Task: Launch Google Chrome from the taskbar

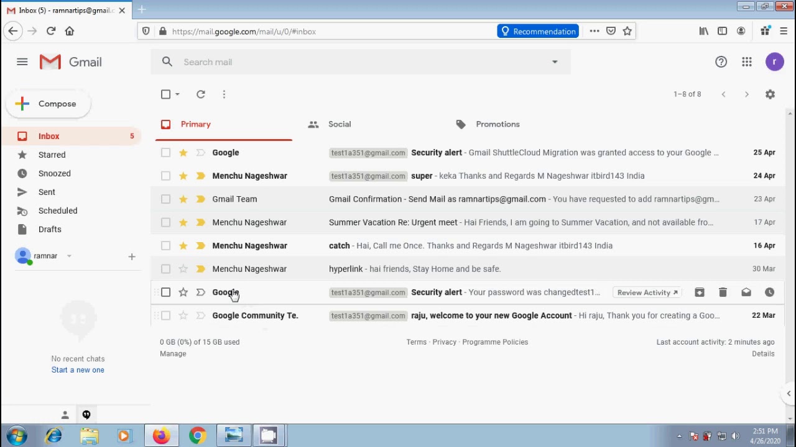Action: point(197,436)
